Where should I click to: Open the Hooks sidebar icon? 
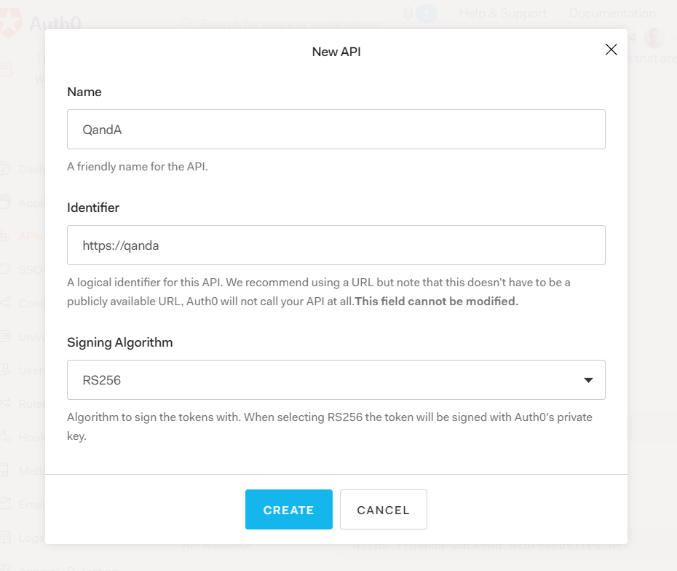(x=6, y=437)
